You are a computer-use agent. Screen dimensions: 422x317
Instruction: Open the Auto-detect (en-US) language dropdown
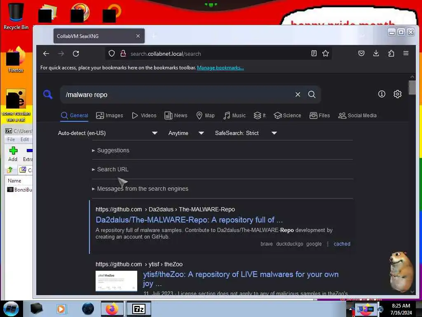pos(108,133)
